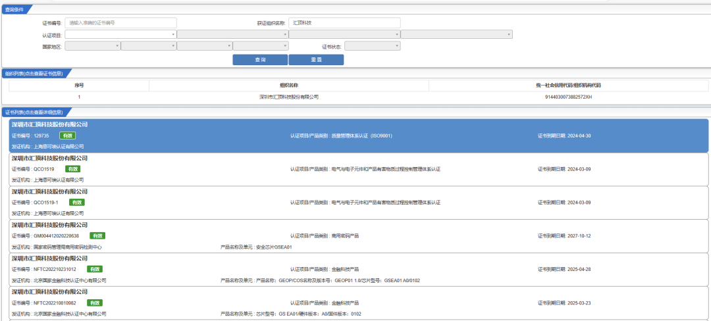Click issuer 上海恩可埃认证有限公司 in certificate 129735 card
Screen dimensions: 711x321
click(59, 147)
